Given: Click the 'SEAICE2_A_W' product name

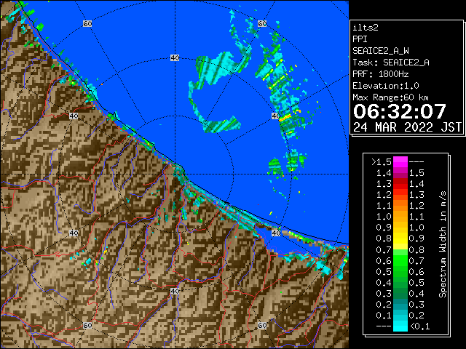Looking at the screenshot, I should (x=381, y=51).
